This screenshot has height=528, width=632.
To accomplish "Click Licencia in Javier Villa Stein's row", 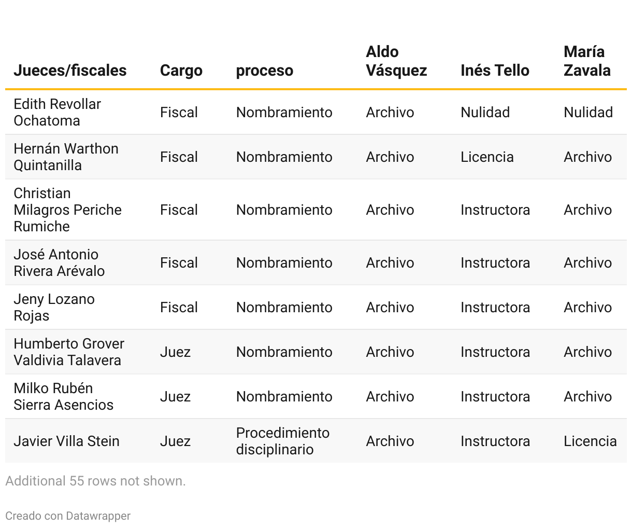I will 590,441.
